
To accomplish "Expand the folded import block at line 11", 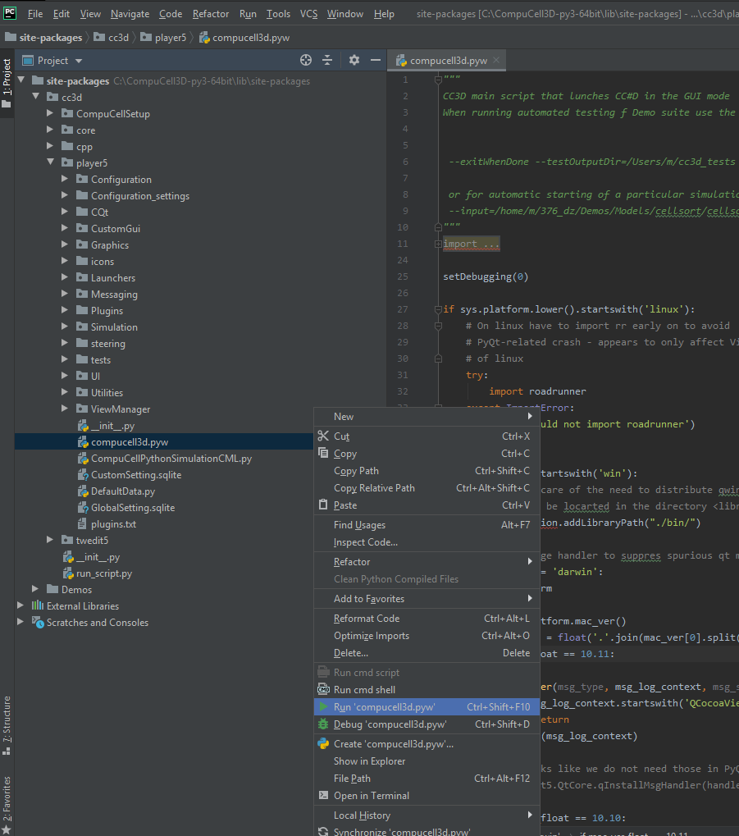I will [438, 244].
